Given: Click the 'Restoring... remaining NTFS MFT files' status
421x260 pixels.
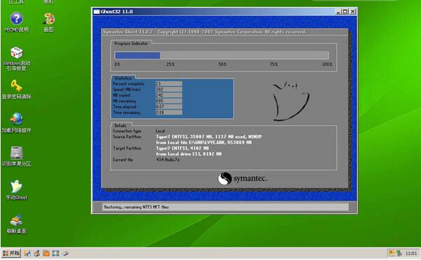Looking at the screenshot, I should [x=137, y=207].
